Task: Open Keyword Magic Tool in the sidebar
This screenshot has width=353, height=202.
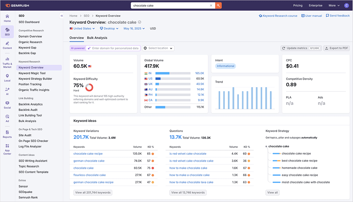Action: click(x=32, y=73)
